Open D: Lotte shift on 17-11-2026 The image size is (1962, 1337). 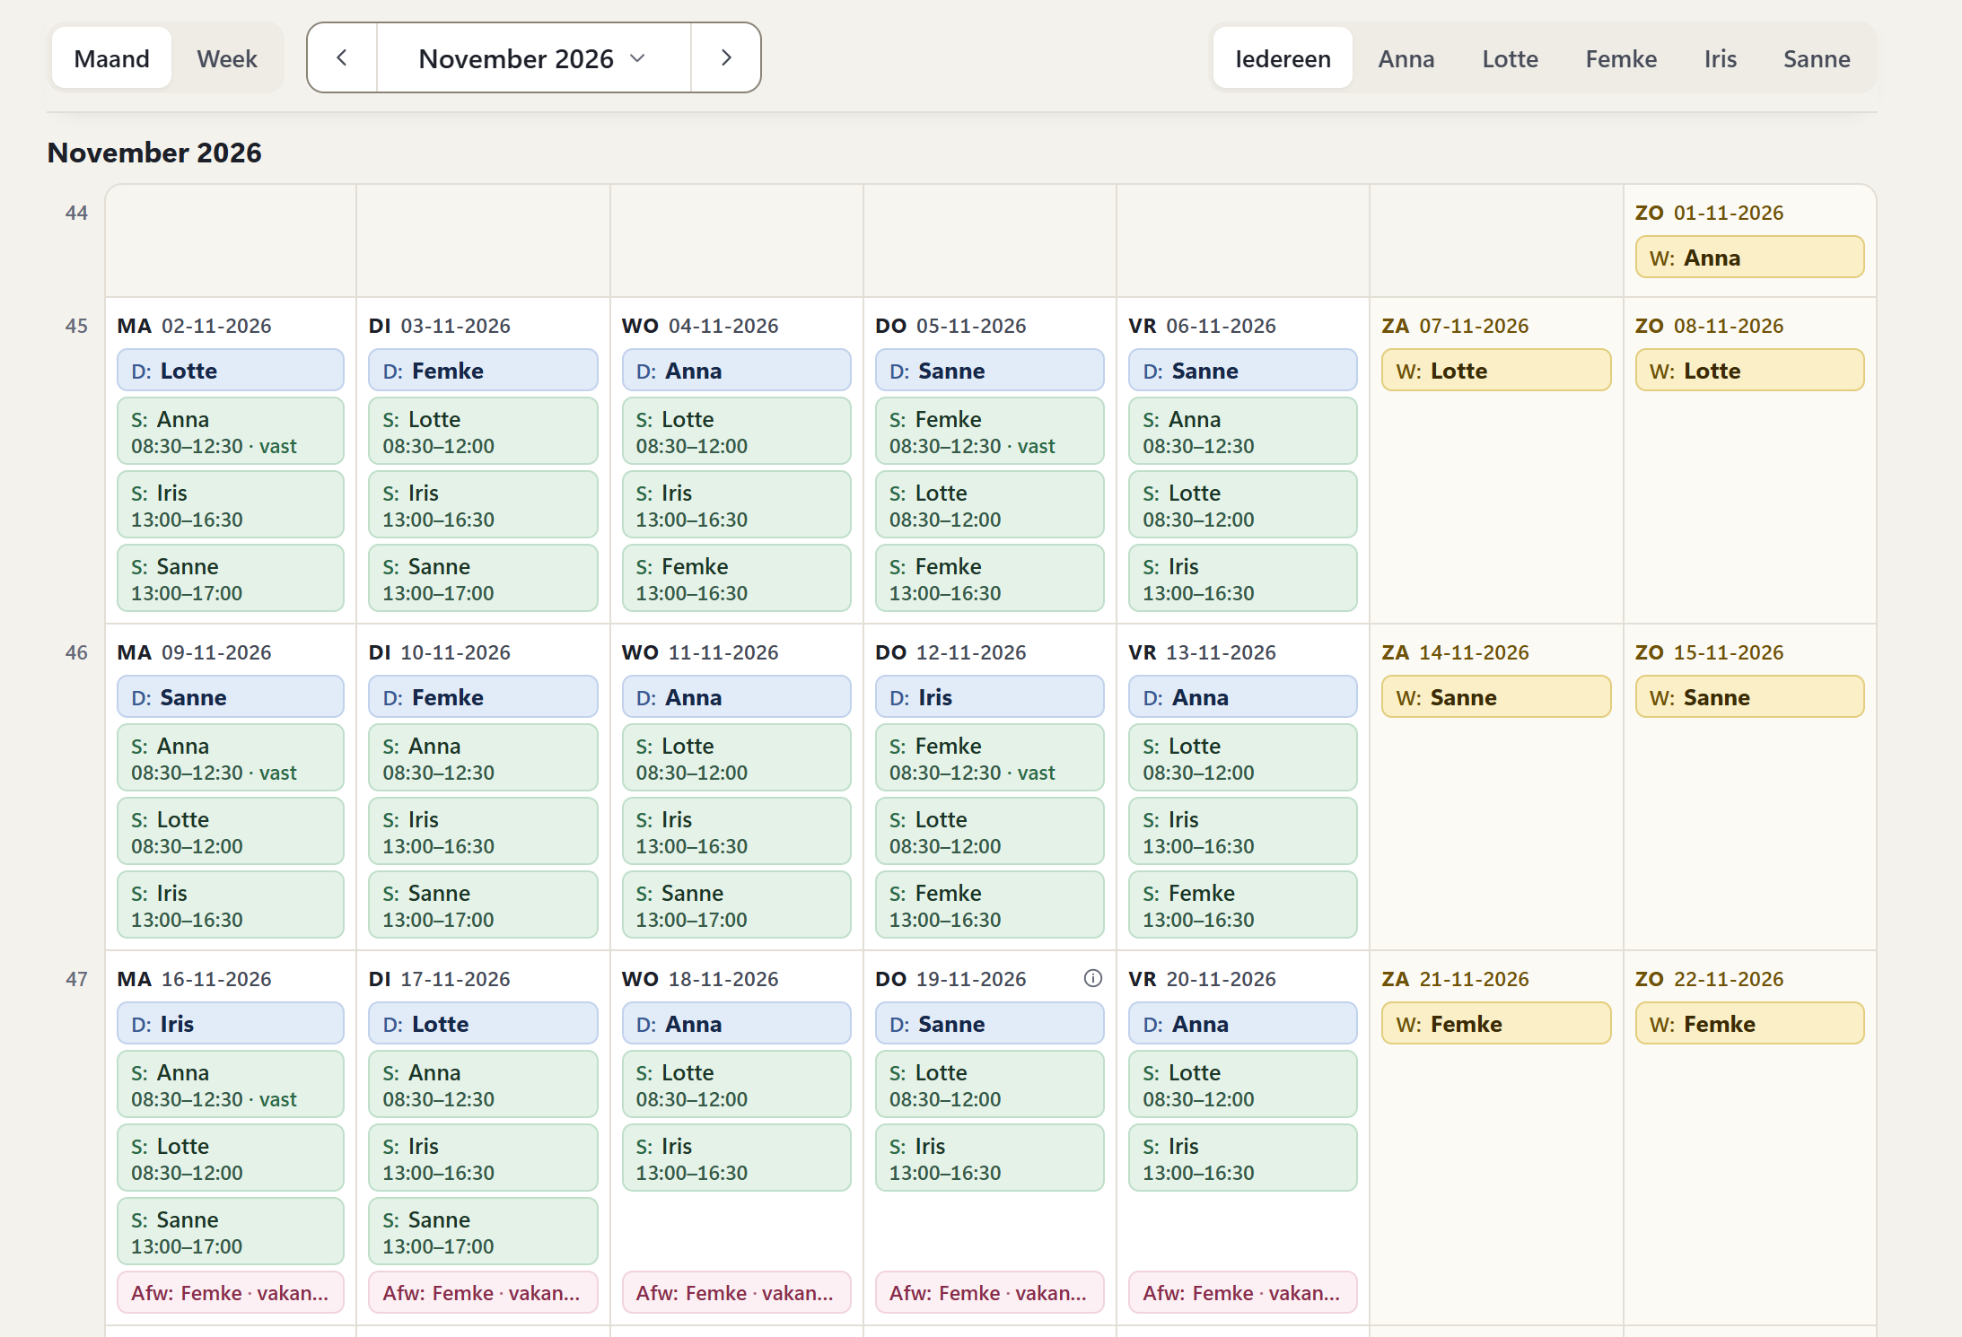483,1024
